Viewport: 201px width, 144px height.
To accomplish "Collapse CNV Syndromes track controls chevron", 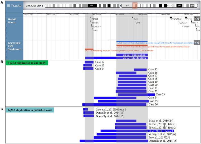I will point(195,43).
